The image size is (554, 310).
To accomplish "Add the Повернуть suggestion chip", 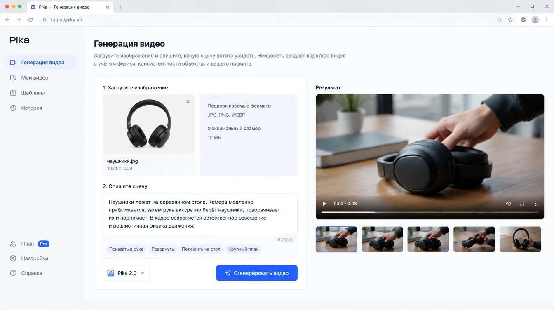I will tap(163, 249).
